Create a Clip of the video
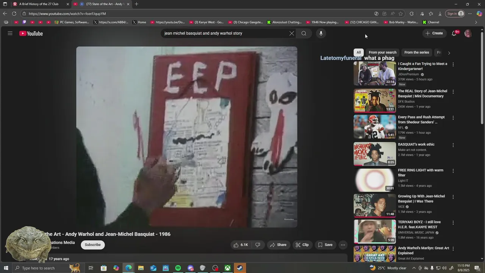The height and width of the screenshot is (273, 485). [x=302, y=245]
